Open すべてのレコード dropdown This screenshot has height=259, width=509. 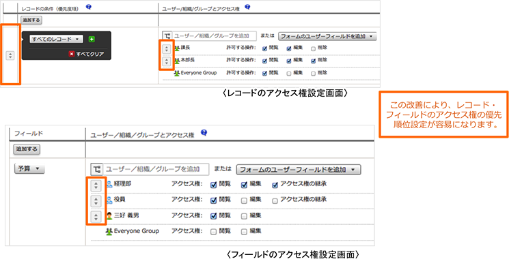[x=56, y=39]
